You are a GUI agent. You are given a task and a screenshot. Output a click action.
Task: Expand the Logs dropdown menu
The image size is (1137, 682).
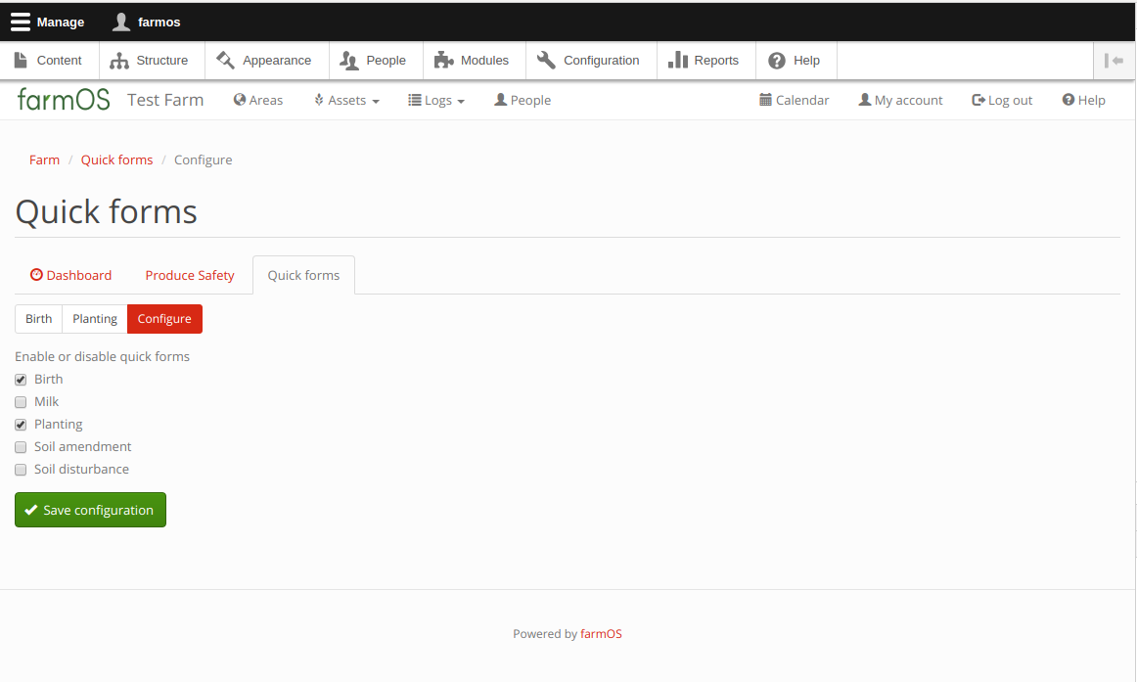pyautogui.click(x=436, y=100)
